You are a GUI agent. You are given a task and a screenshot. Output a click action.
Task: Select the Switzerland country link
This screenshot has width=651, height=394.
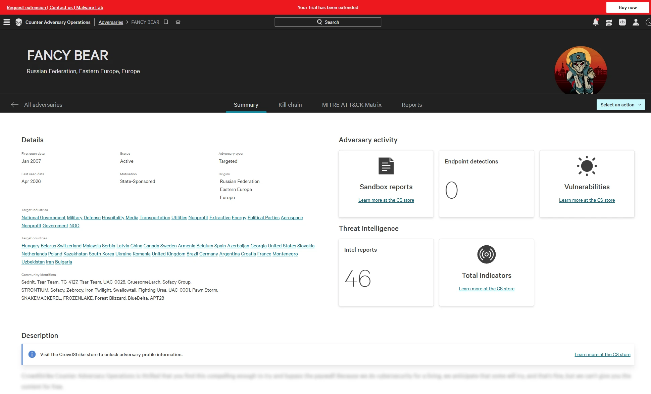pos(69,246)
